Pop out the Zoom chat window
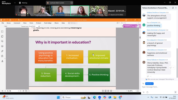Screen dimensions: 178x100 pos(173,8)
